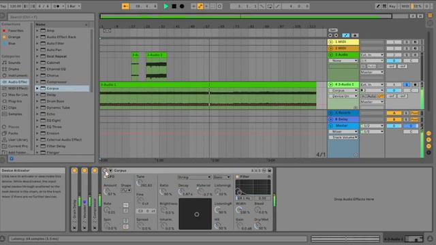Select Compressor in device list

(x=57, y=82)
